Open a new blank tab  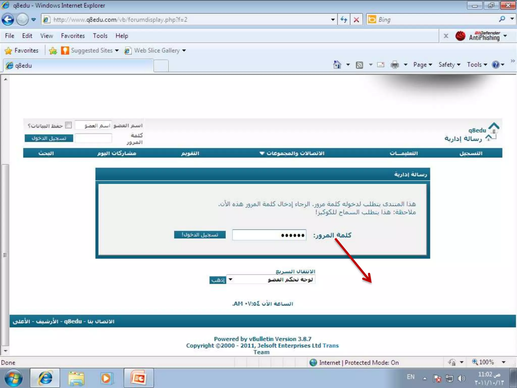point(161,66)
